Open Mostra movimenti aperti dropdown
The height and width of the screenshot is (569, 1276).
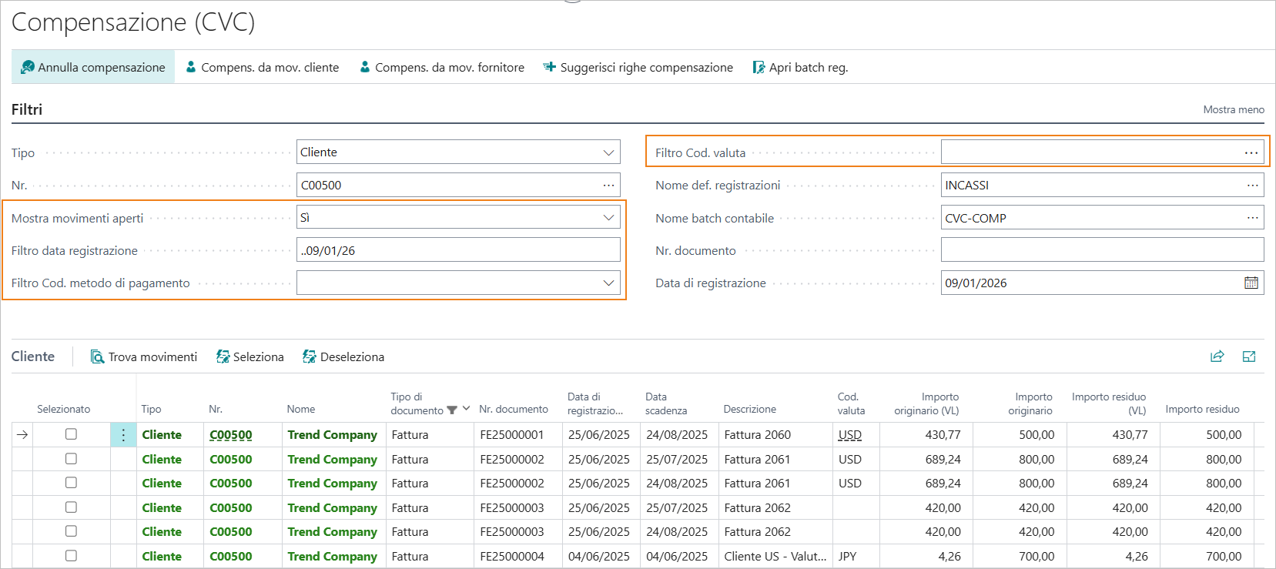tap(608, 218)
